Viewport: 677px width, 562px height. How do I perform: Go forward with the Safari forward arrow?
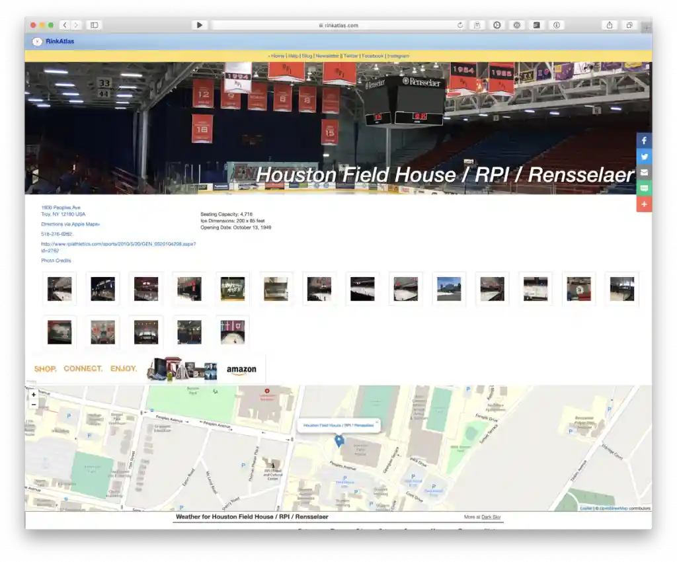[76, 25]
